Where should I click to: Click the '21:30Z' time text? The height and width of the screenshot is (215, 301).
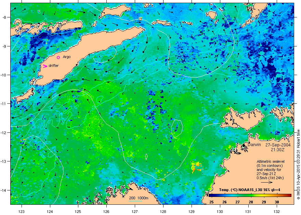(x=278, y=149)
